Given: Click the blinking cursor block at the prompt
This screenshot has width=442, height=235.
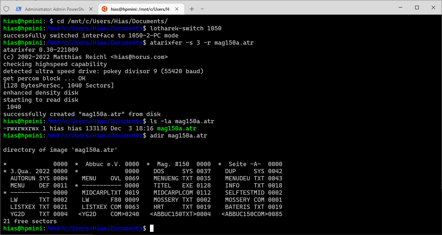Looking at the screenshot, I should point(152,228).
